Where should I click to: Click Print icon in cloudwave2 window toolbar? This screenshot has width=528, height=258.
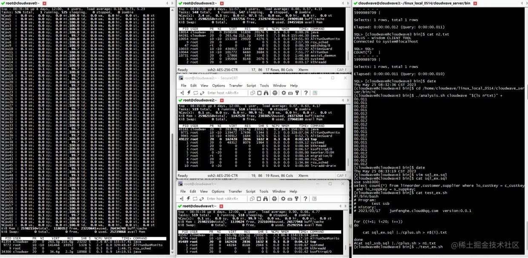[x=275, y=93]
